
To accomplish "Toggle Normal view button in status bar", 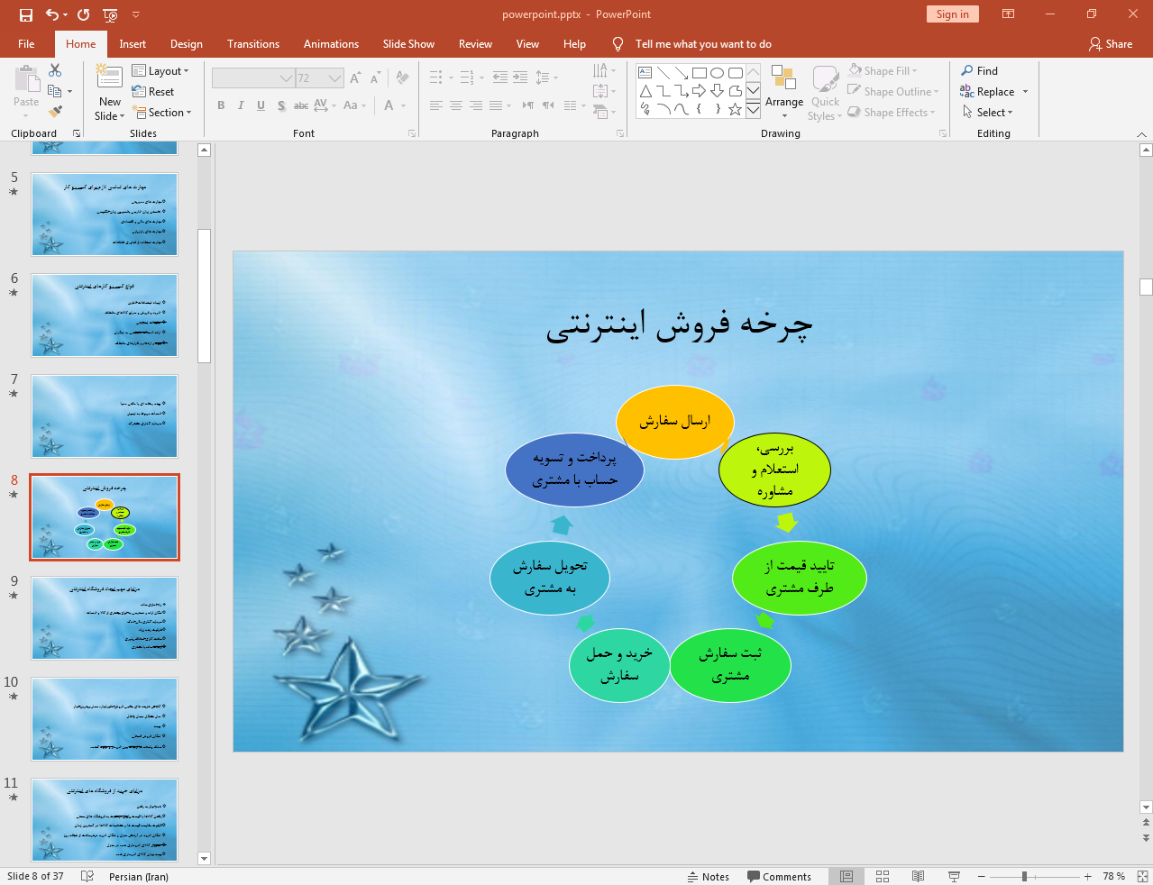I will coord(846,876).
